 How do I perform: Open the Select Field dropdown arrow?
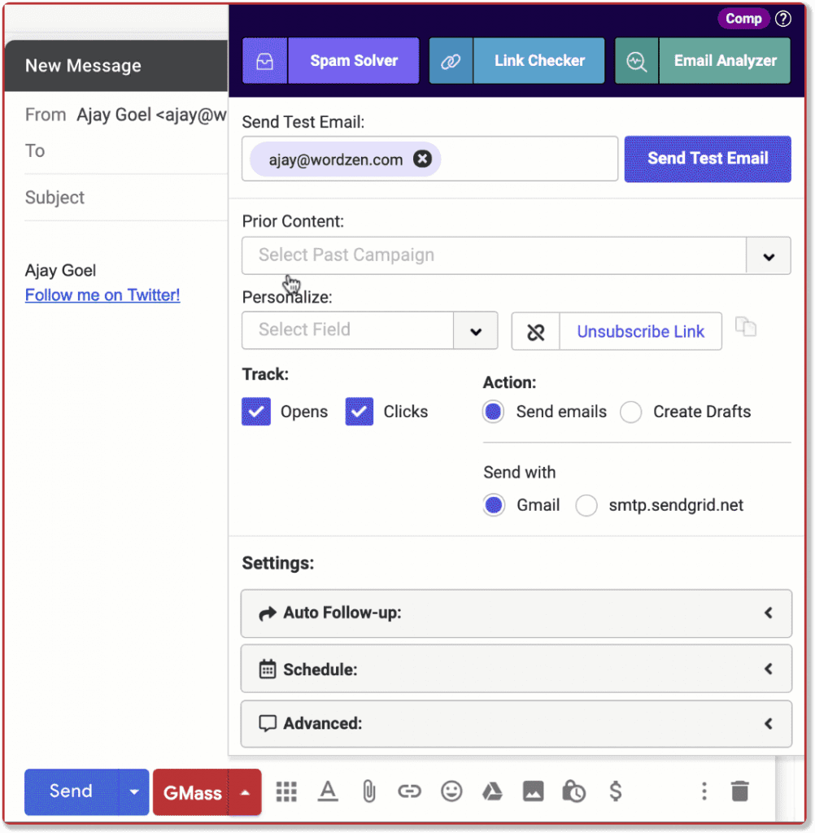476,331
